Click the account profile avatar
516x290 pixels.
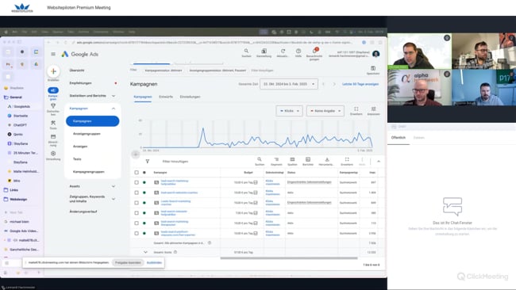(375, 54)
